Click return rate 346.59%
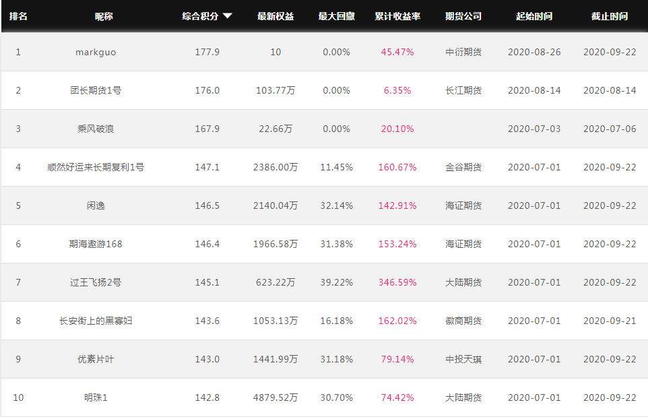Image resolution: width=648 pixels, height=417 pixels. pyautogui.click(x=397, y=283)
